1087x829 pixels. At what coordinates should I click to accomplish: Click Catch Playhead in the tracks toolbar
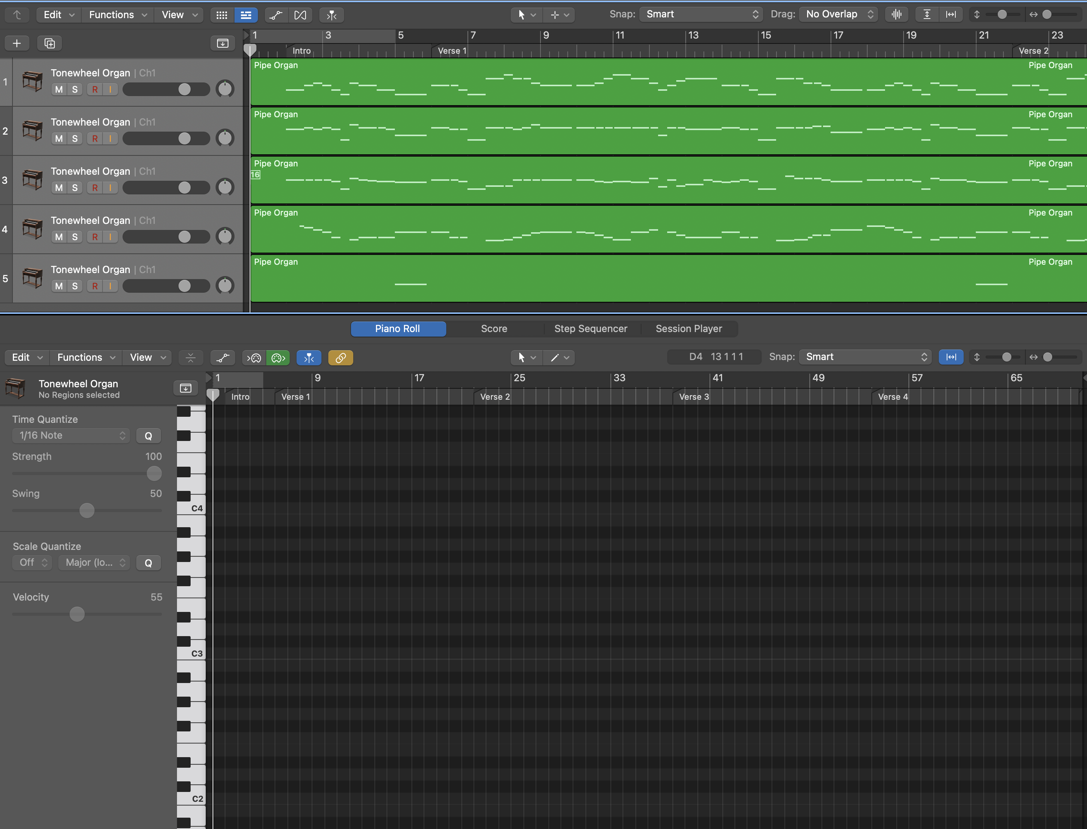point(332,15)
